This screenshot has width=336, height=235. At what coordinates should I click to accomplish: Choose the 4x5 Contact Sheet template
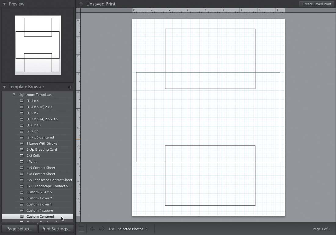[41, 168]
